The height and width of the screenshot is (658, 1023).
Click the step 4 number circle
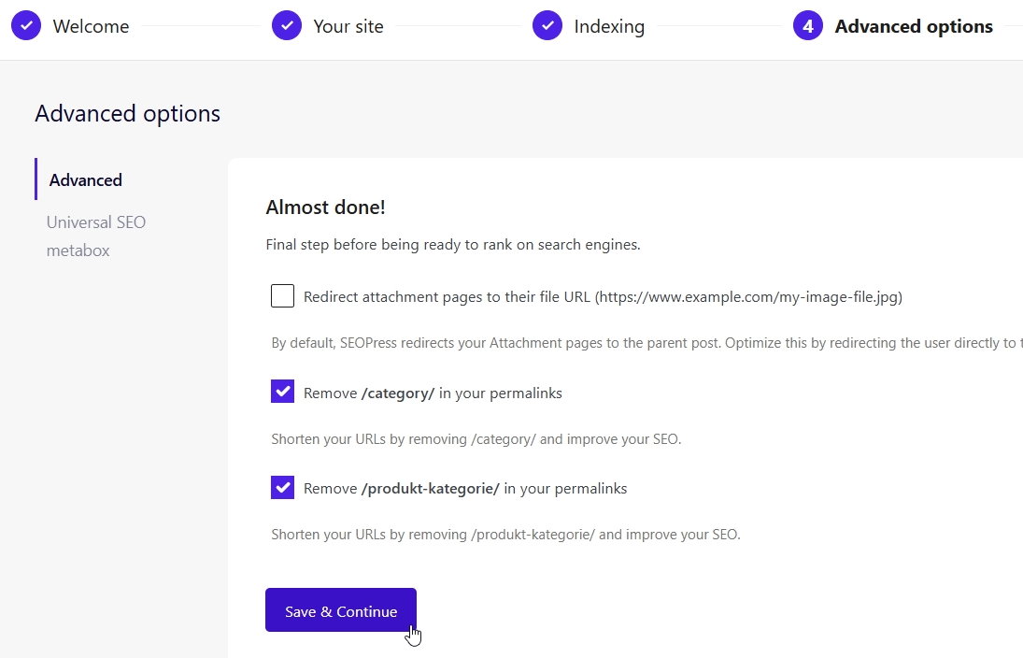[808, 26]
